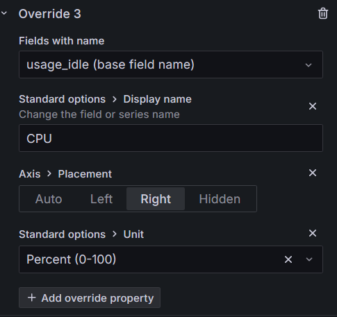Select Left axis placement
This screenshot has height=317, width=337.
pos(101,199)
